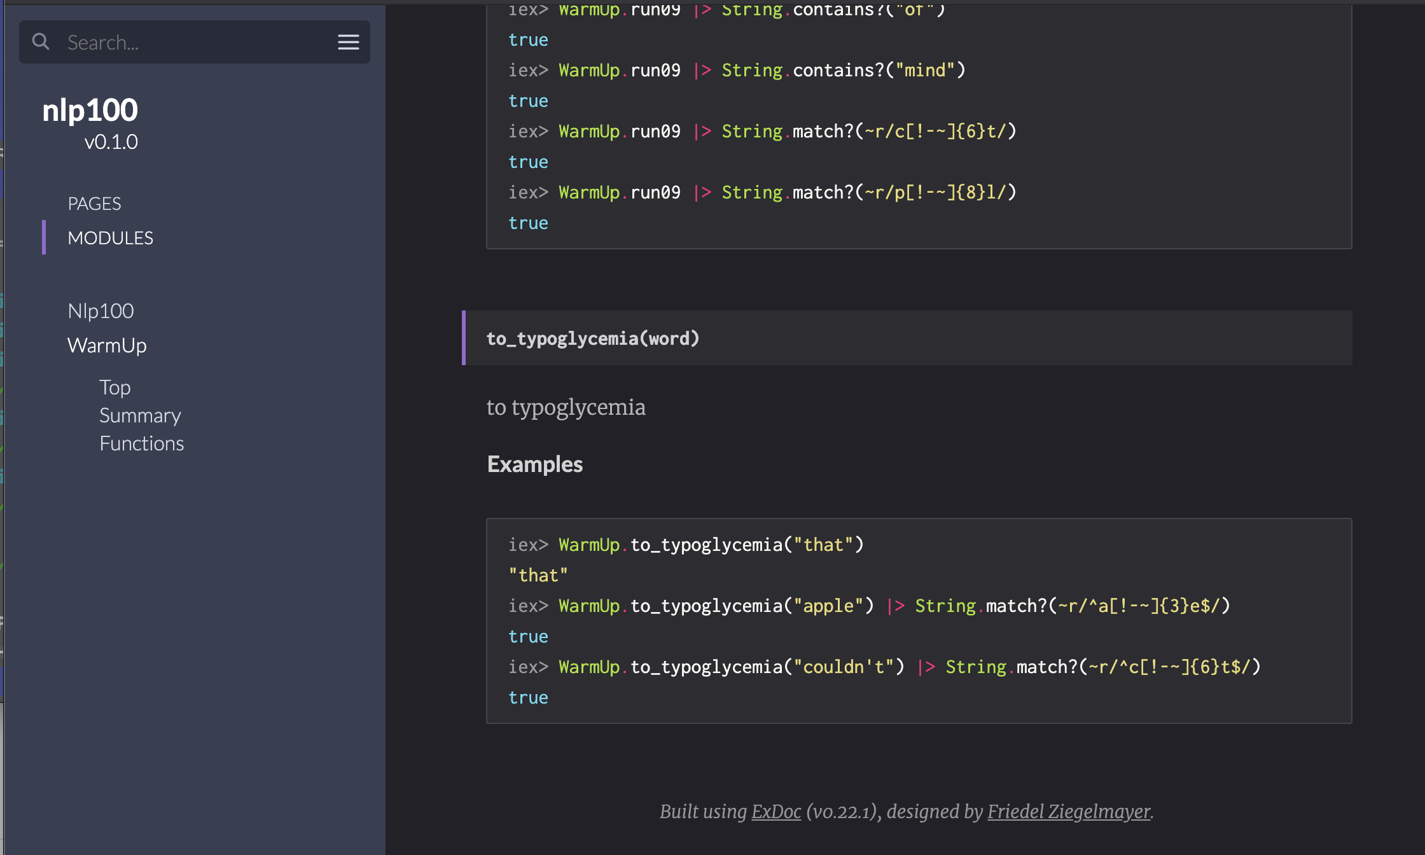
Task: Click the search magnifier icon
Action: pos(41,42)
